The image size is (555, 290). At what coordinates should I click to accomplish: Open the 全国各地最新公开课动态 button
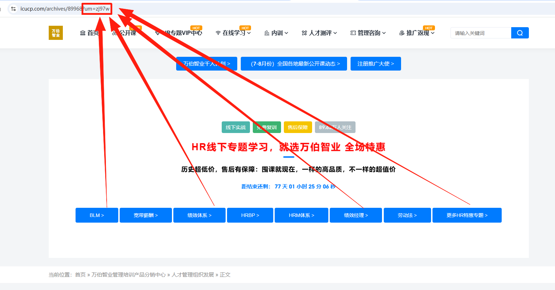[294, 64]
